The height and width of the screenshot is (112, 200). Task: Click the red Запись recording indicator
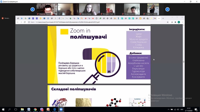point(2,18)
